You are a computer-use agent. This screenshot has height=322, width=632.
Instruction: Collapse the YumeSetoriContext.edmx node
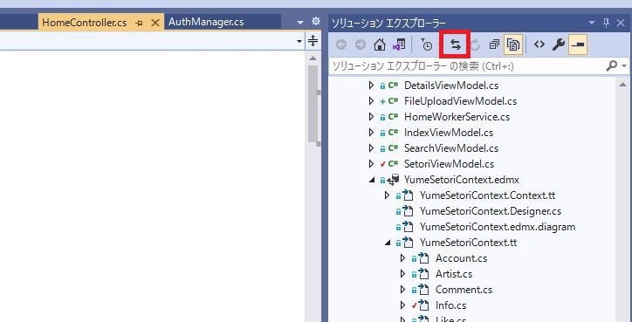point(372,180)
